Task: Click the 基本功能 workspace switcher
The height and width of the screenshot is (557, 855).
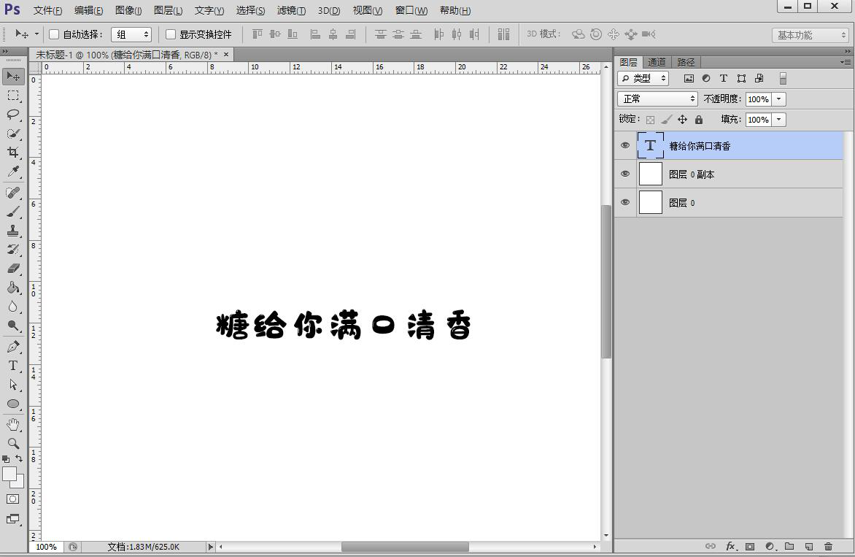Action: 808,34
